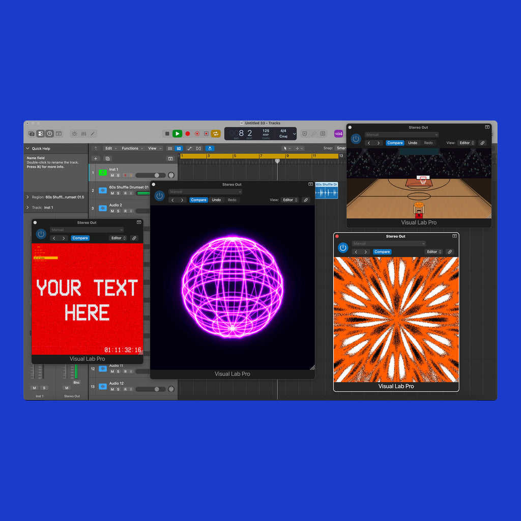
Task: Click the blue tracks list view icon
Action: point(179,149)
